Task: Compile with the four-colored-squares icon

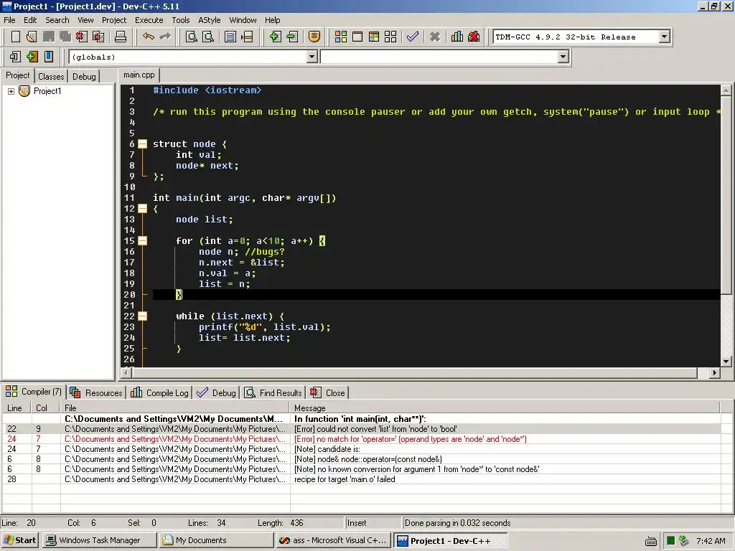Action: pos(341,37)
